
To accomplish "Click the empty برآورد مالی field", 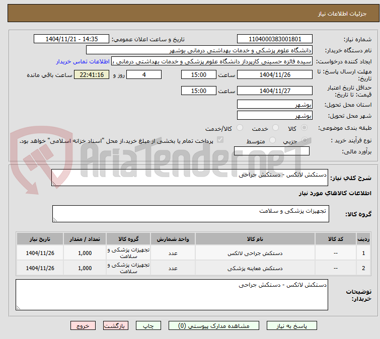I will (272, 151).
